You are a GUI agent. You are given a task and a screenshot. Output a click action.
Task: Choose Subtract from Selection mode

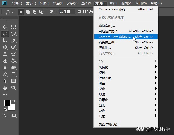pyautogui.click(x=35, y=12)
